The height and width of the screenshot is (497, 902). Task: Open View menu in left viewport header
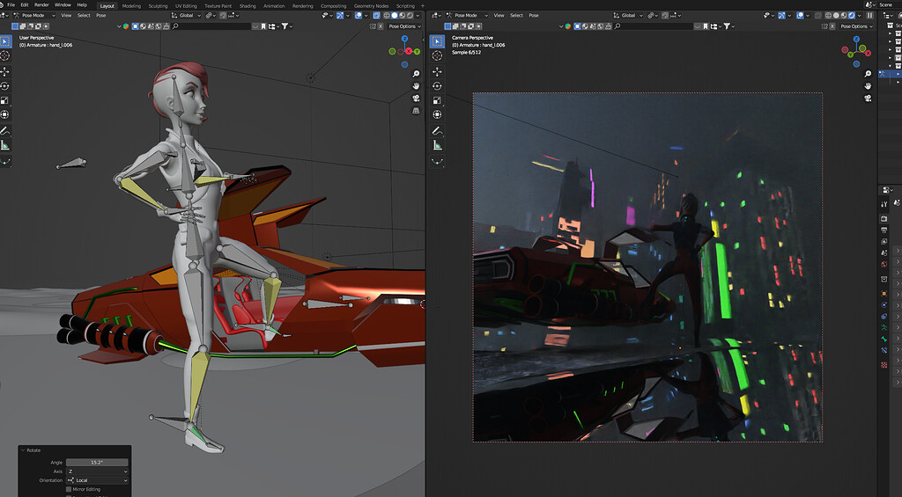[66, 16]
